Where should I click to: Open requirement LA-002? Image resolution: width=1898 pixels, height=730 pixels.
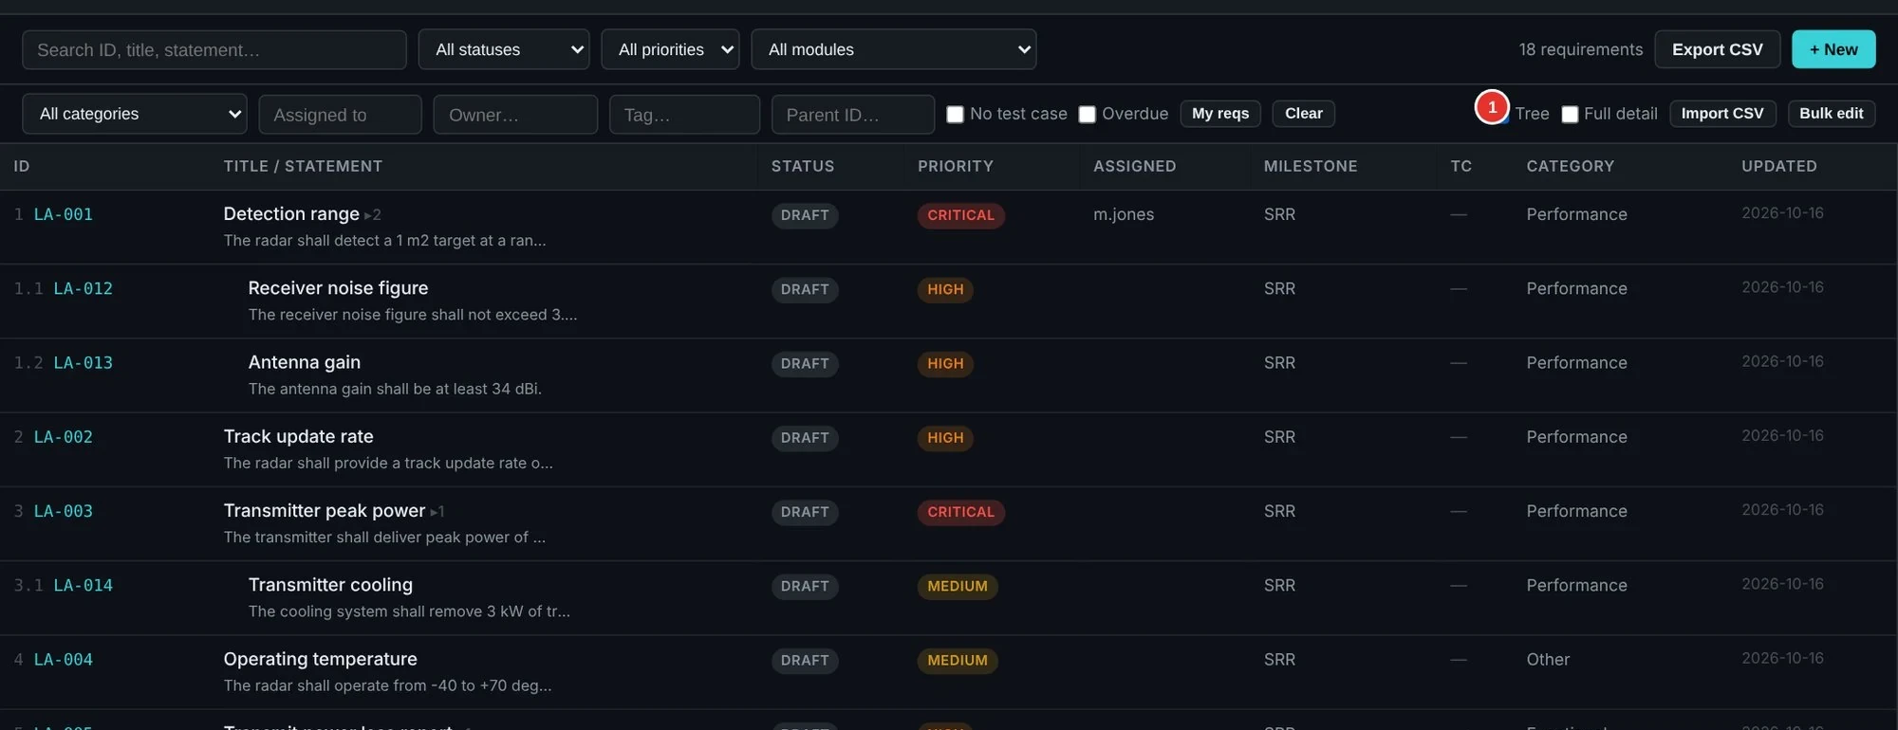(64, 437)
